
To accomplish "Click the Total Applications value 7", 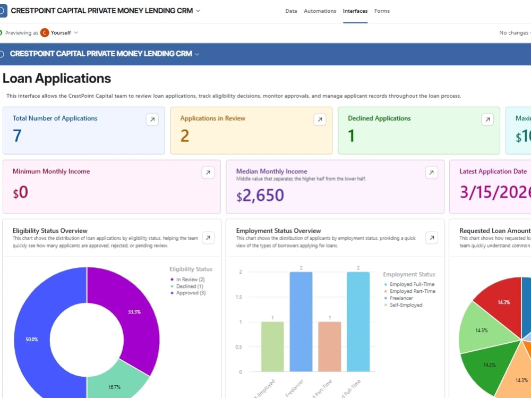I will tap(17, 136).
